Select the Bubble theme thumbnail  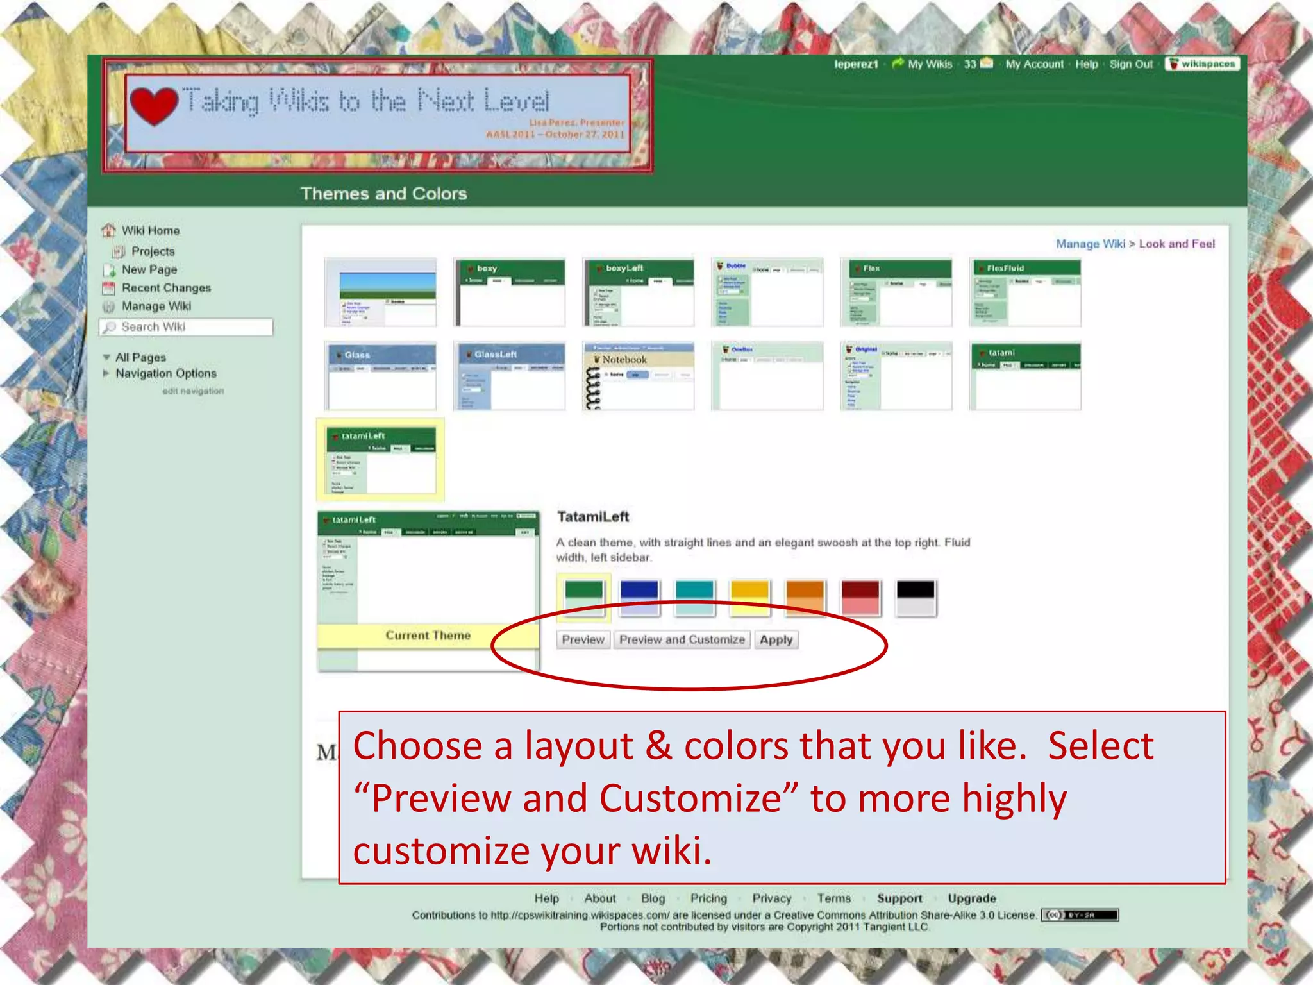pyautogui.click(x=767, y=292)
